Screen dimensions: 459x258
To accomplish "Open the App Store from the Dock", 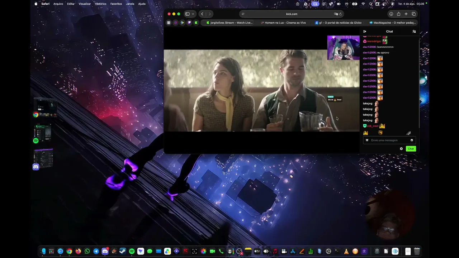I will point(293,252).
